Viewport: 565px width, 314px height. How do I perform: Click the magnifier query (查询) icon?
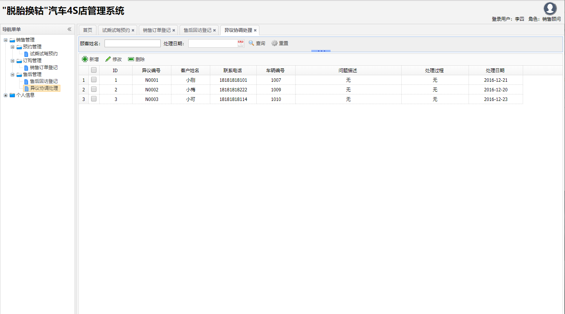pos(251,43)
